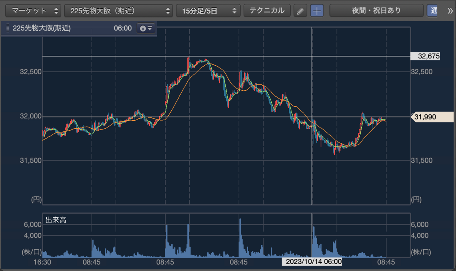Toggle the crosshair cursor button
This screenshot has height=271, width=456.
pos(317,11)
